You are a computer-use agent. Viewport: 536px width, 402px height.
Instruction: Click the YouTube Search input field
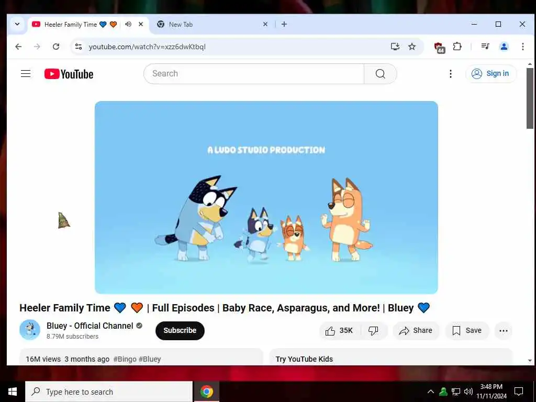click(254, 73)
